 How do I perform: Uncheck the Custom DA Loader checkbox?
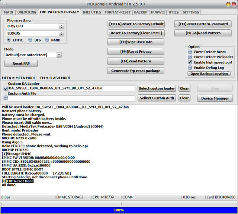click(6, 88)
